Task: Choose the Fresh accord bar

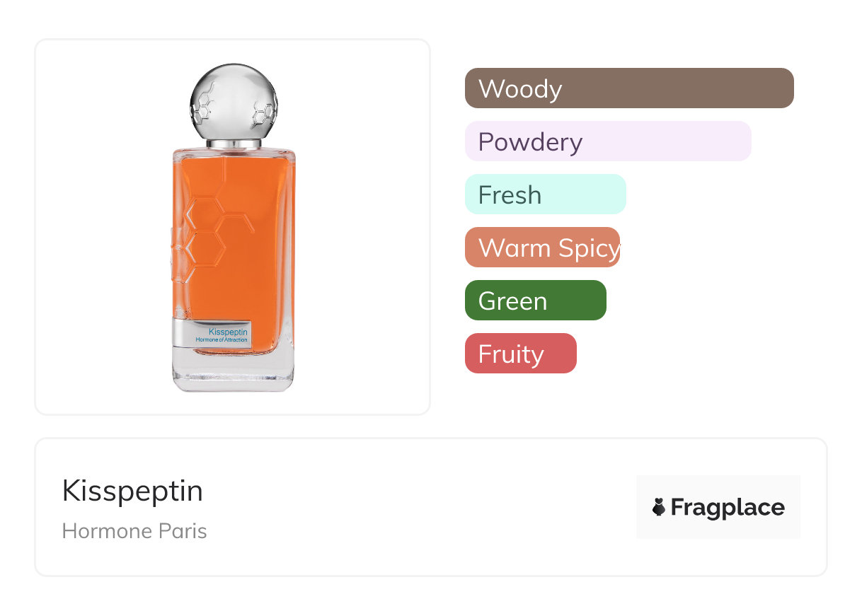Action: coord(545,194)
